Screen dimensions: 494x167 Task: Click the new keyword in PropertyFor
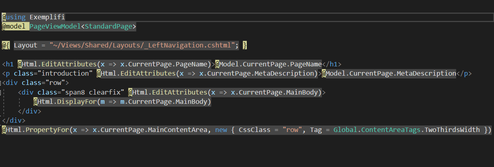[221, 130]
